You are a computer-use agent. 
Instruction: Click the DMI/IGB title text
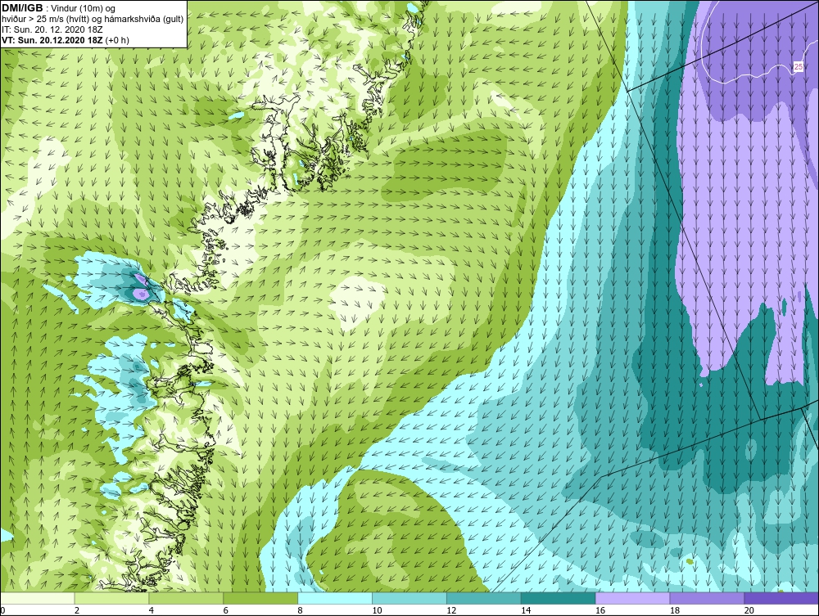[x=22, y=8]
